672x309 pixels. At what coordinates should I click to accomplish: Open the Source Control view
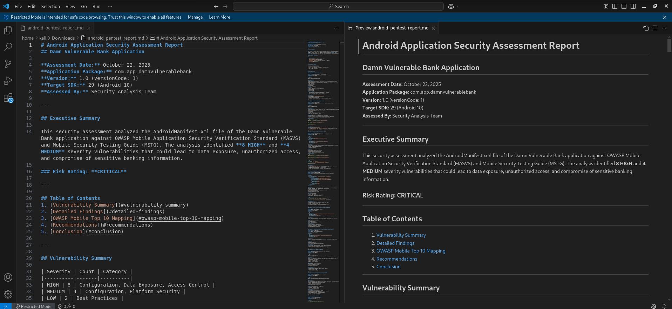(x=8, y=64)
